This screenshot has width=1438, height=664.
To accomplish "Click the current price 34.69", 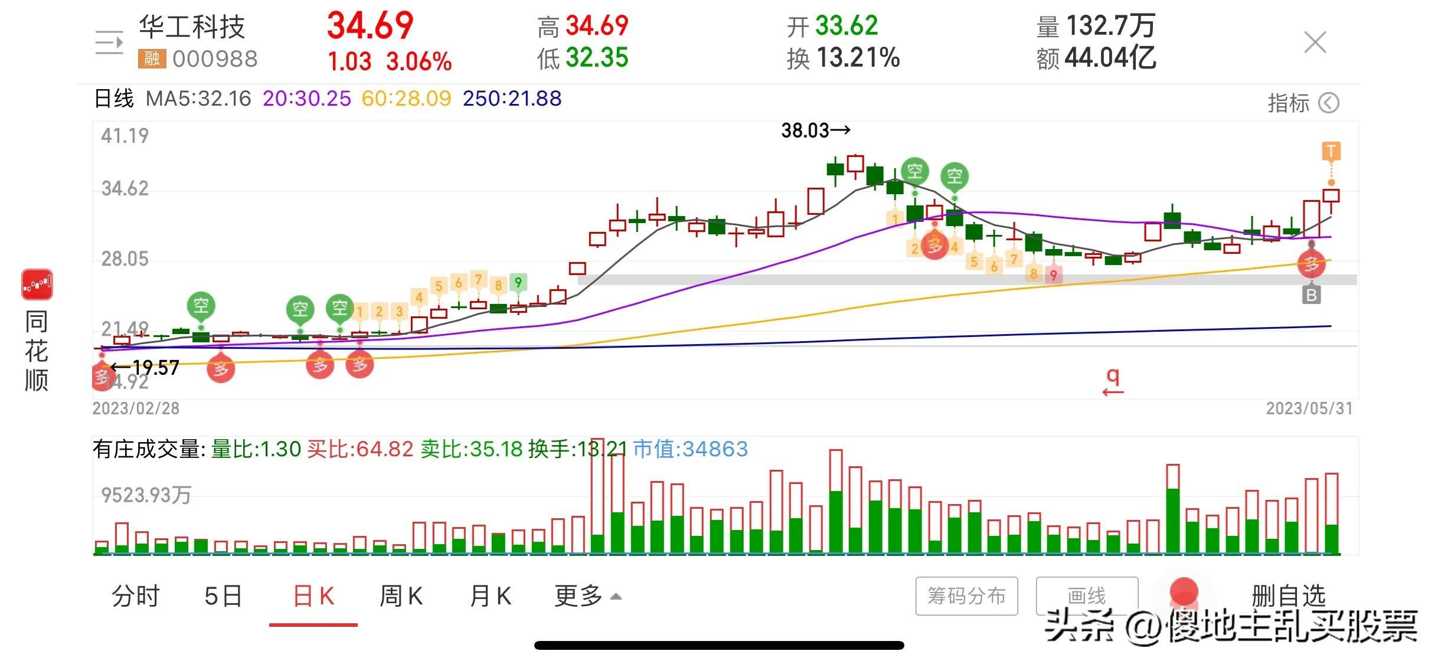I will point(370,26).
